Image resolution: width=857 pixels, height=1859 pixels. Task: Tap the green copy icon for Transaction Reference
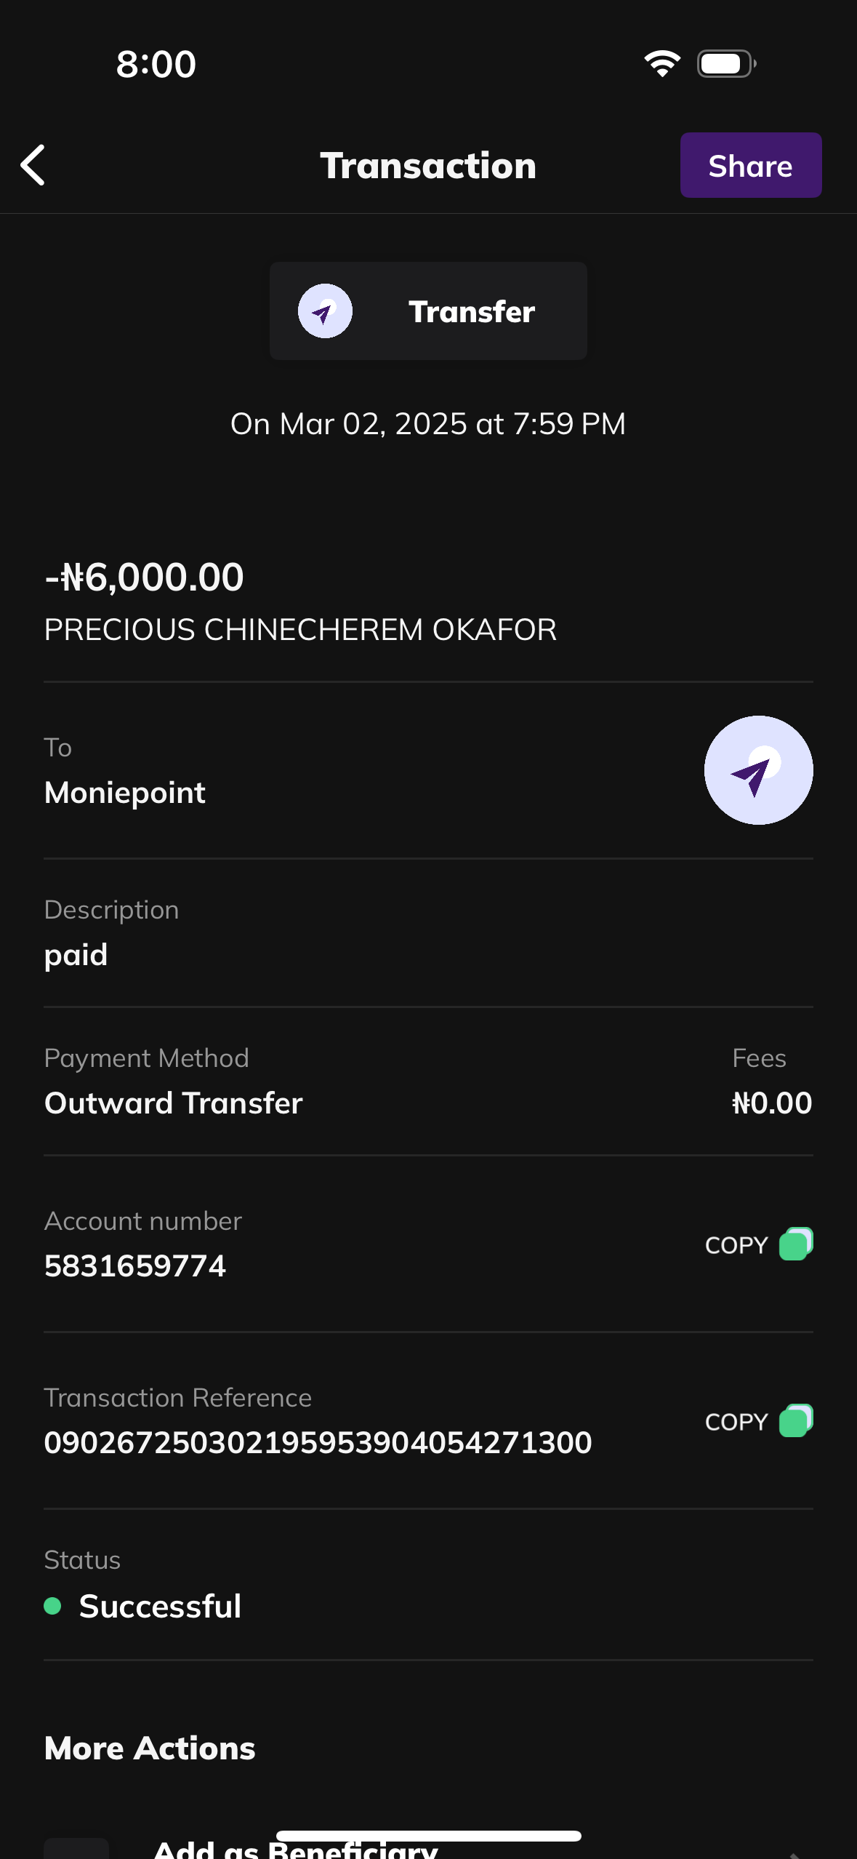796,1421
